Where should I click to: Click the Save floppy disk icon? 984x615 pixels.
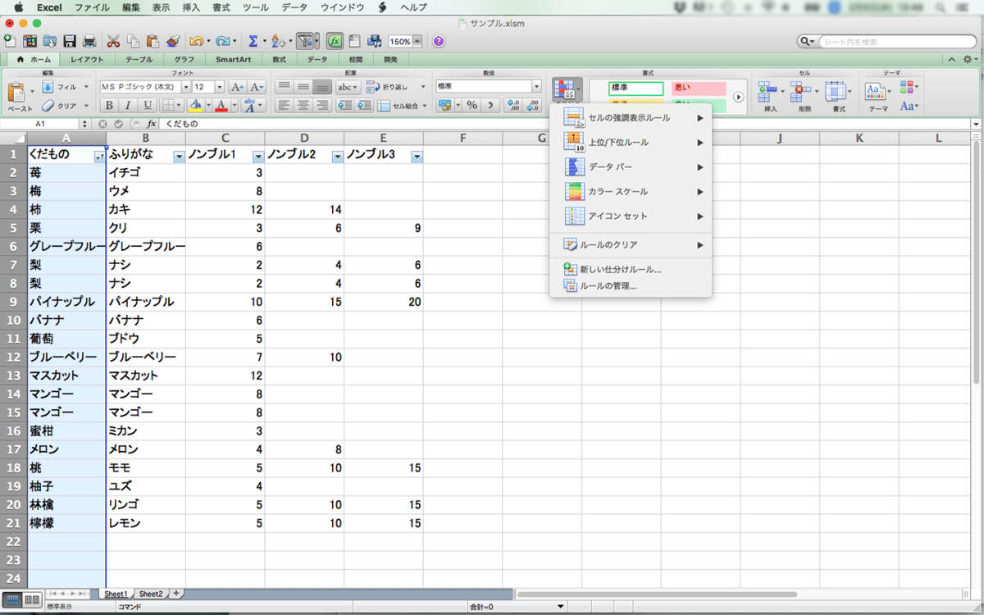70,41
